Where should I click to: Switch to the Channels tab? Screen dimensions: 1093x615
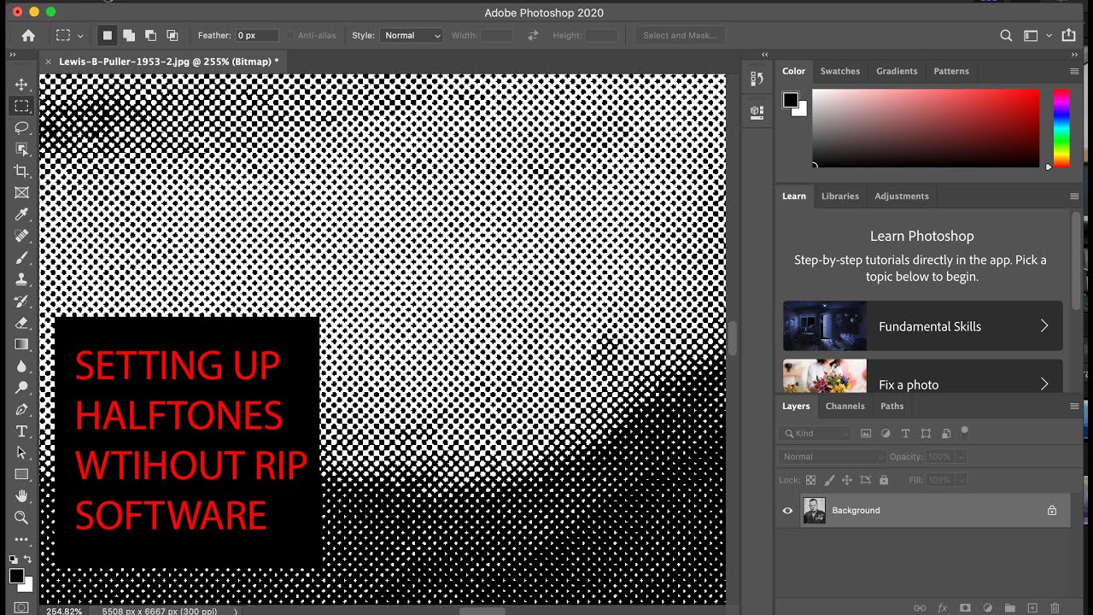(x=845, y=406)
